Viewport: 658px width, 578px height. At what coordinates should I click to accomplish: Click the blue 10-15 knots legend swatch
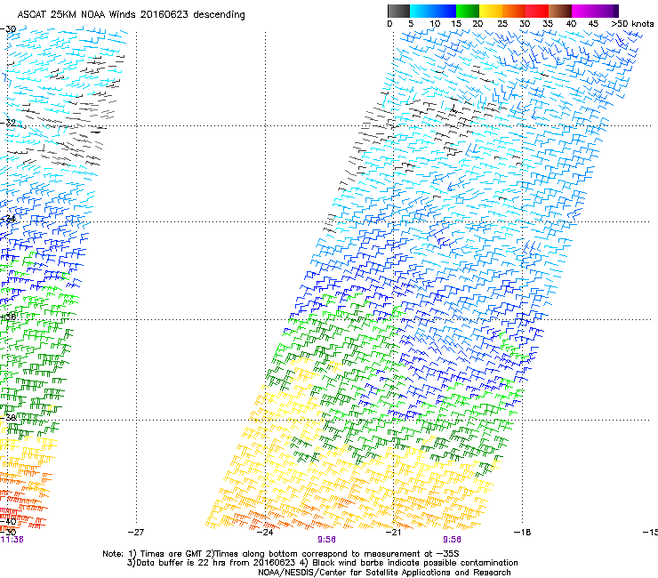pos(445,11)
